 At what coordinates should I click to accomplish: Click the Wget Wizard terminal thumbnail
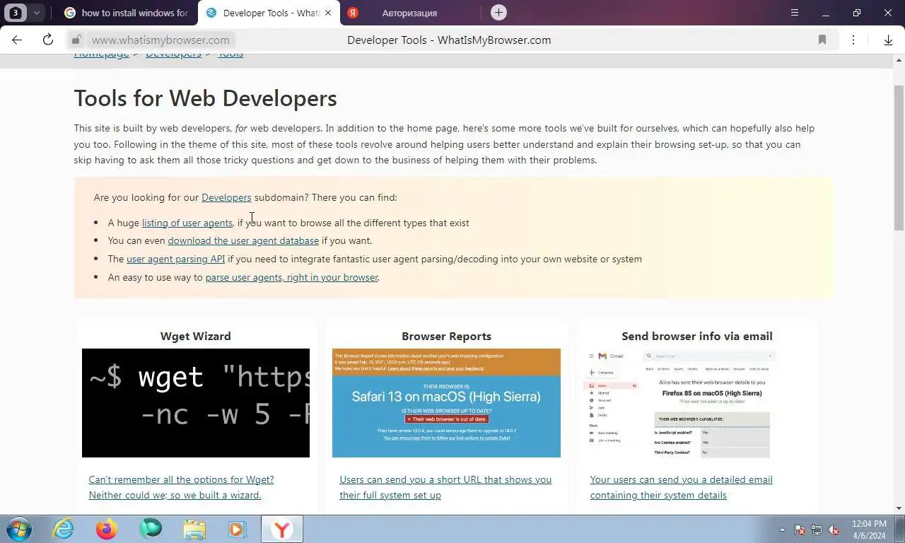point(196,403)
